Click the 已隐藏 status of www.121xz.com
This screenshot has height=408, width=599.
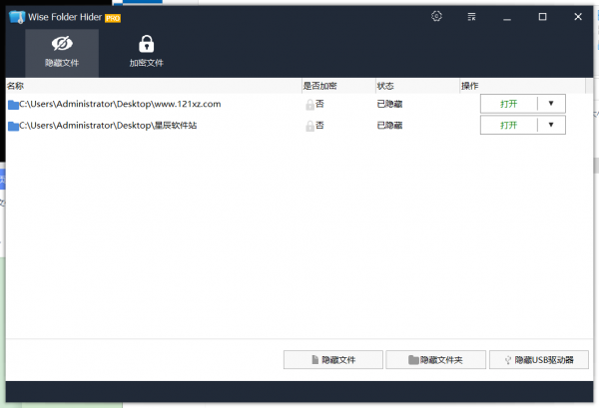click(389, 104)
